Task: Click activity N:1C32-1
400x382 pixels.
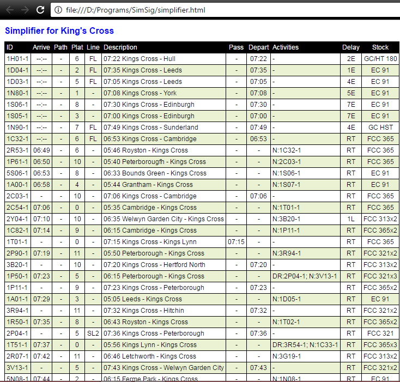Action: point(287,150)
